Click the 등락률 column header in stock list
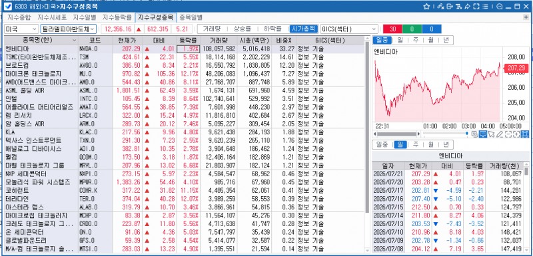The width and height of the screenshot is (533, 256). (189, 41)
